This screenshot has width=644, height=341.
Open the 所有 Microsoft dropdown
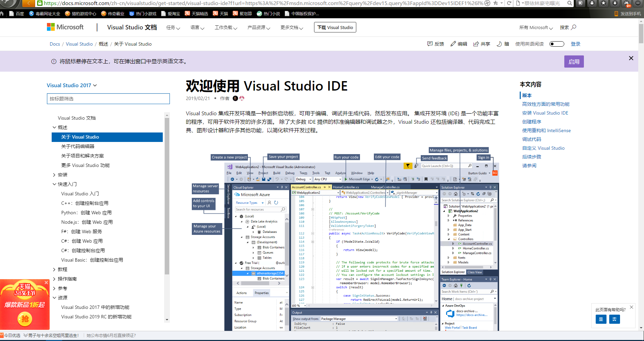536,27
